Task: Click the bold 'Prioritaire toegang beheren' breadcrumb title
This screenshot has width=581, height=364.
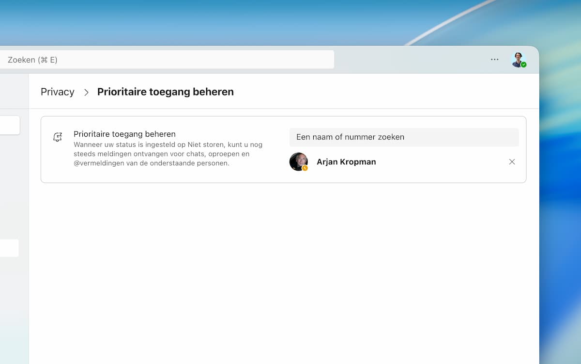Action: click(165, 92)
